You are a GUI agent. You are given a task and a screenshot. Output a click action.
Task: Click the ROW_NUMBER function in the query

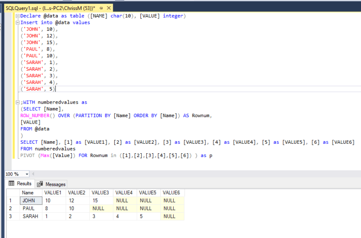pos(35,116)
